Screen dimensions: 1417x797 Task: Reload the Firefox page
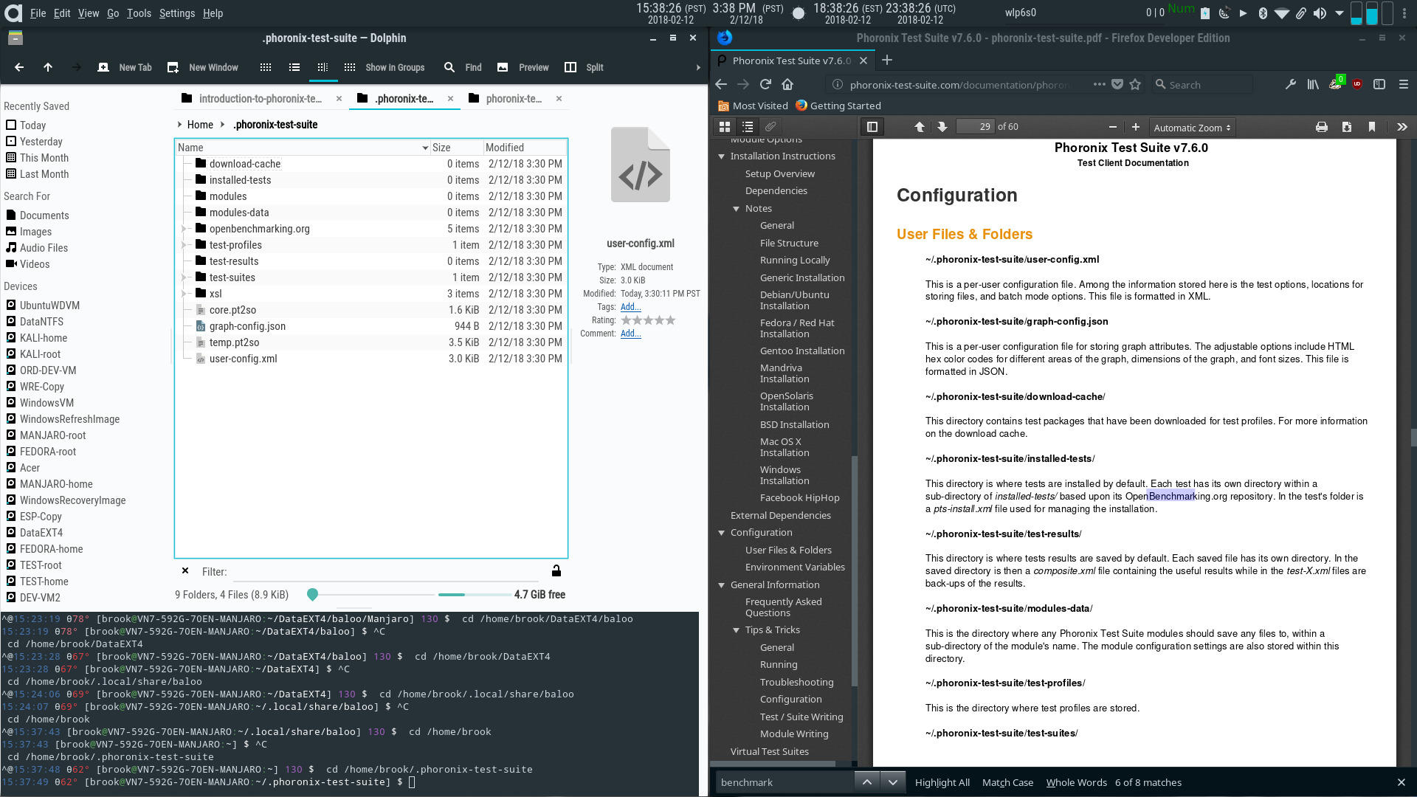[x=765, y=84]
